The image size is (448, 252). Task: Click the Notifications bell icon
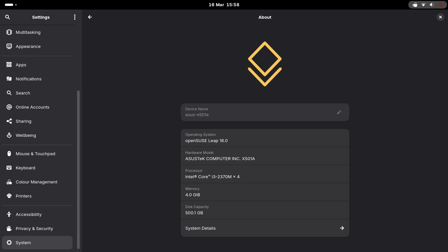pyautogui.click(x=9, y=79)
